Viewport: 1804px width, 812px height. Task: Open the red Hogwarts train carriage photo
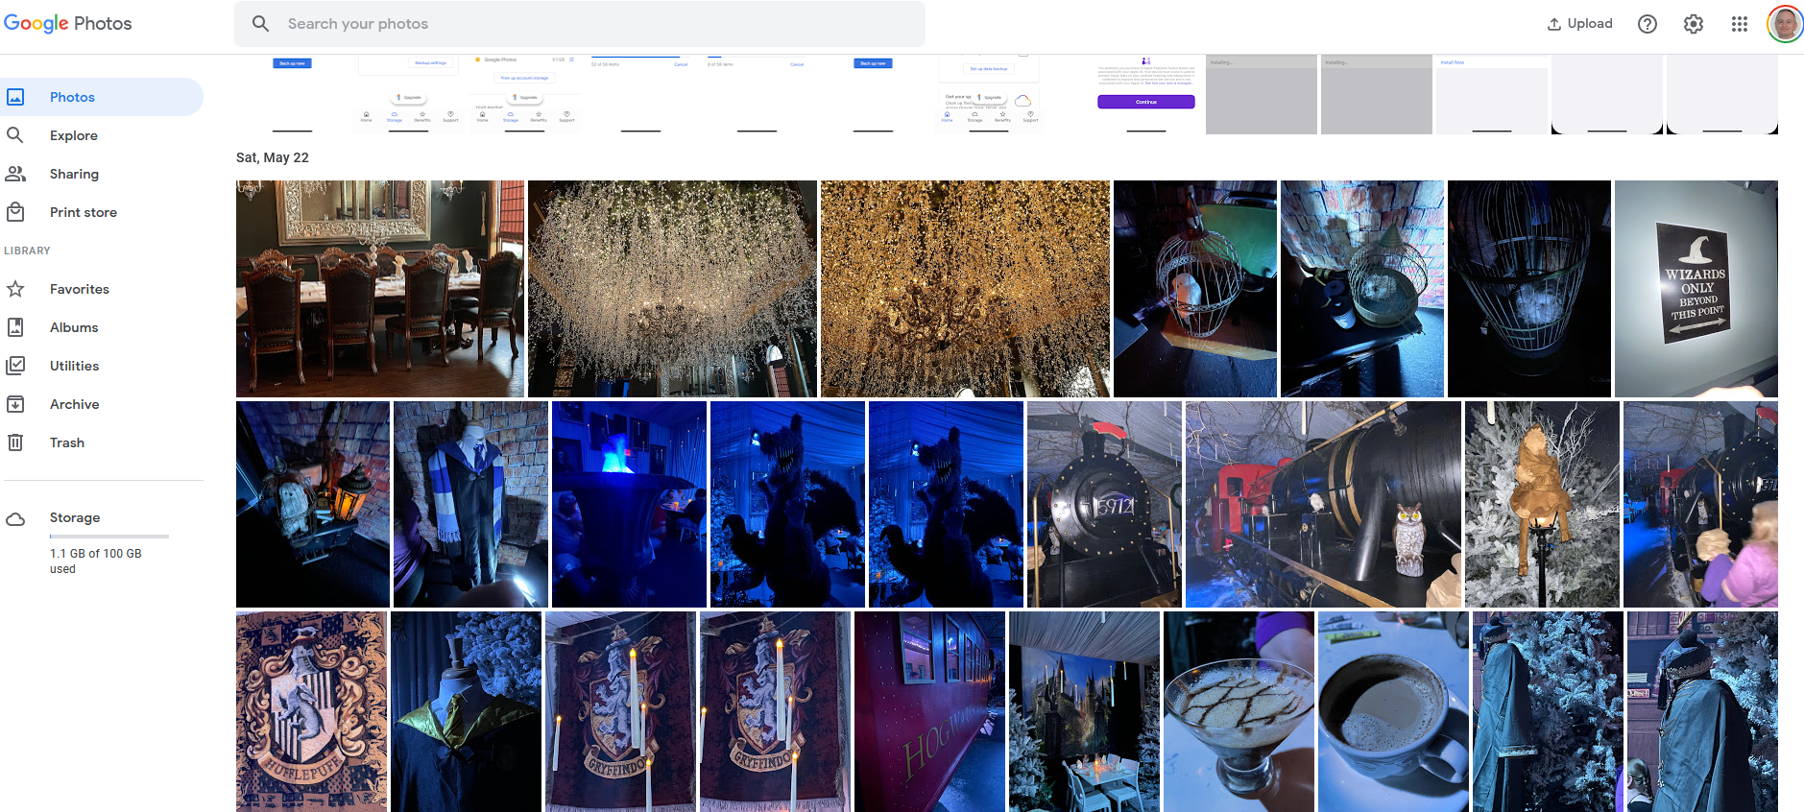pos(929,712)
